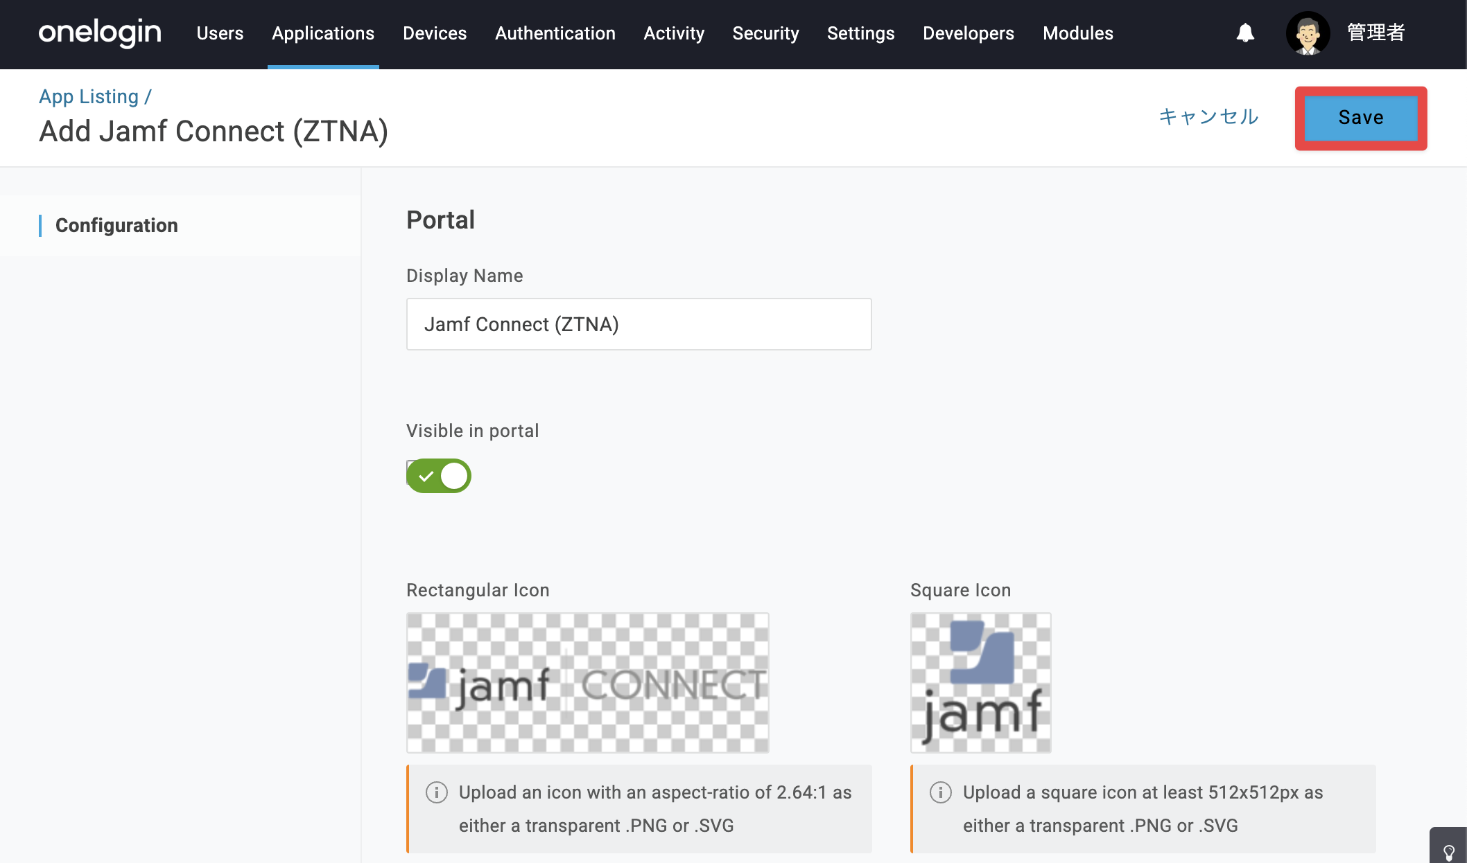The width and height of the screenshot is (1467, 863).
Task: Click the admin user avatar
Action: click(1308, 33)
